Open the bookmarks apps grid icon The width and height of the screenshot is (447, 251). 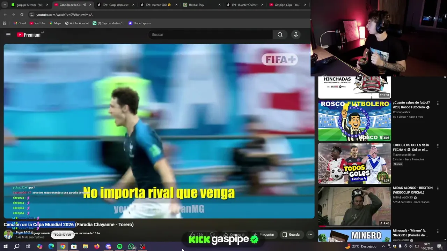click(x=5, y=23)
